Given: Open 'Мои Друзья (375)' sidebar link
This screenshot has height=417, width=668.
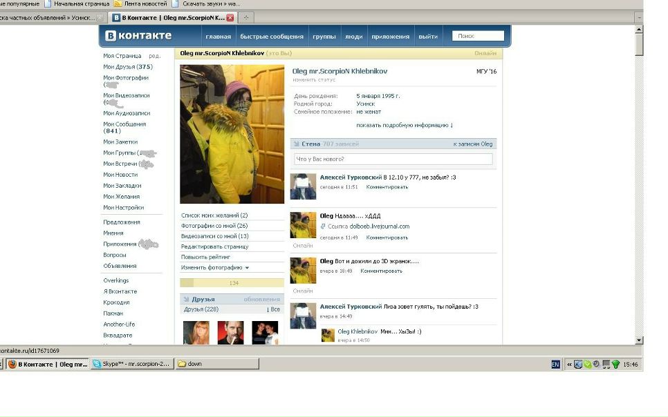Looking at the screenshot, I should coord(128,67).
